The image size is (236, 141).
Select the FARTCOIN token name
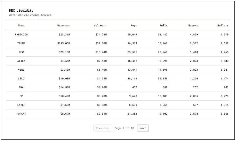[21, 35]
